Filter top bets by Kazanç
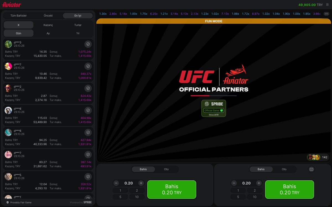 [48, 25]
